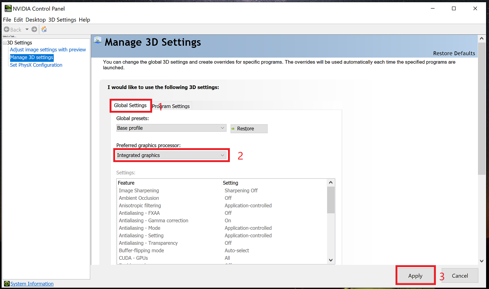Image resolution: width=489 pixels, height=289 pixels.
Task: Open the Desktop menu
Action: pos(36,20)
